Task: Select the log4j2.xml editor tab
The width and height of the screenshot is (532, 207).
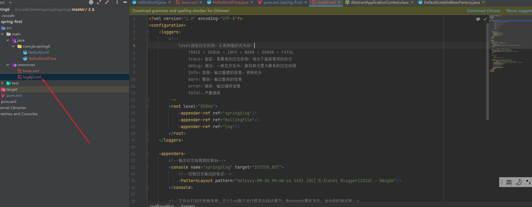Action: click(326, 2)
